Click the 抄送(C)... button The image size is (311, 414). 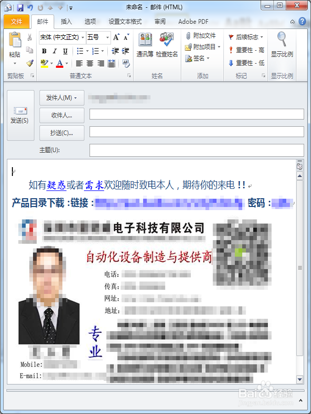pyautogui.click(x=62, y=133)
